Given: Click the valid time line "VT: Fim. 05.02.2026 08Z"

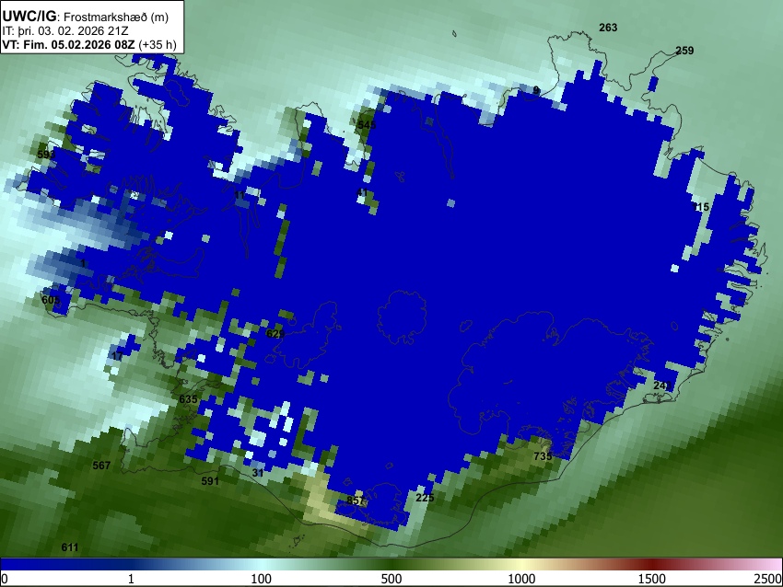Looking at the screenshot, I should coord(68,44).
